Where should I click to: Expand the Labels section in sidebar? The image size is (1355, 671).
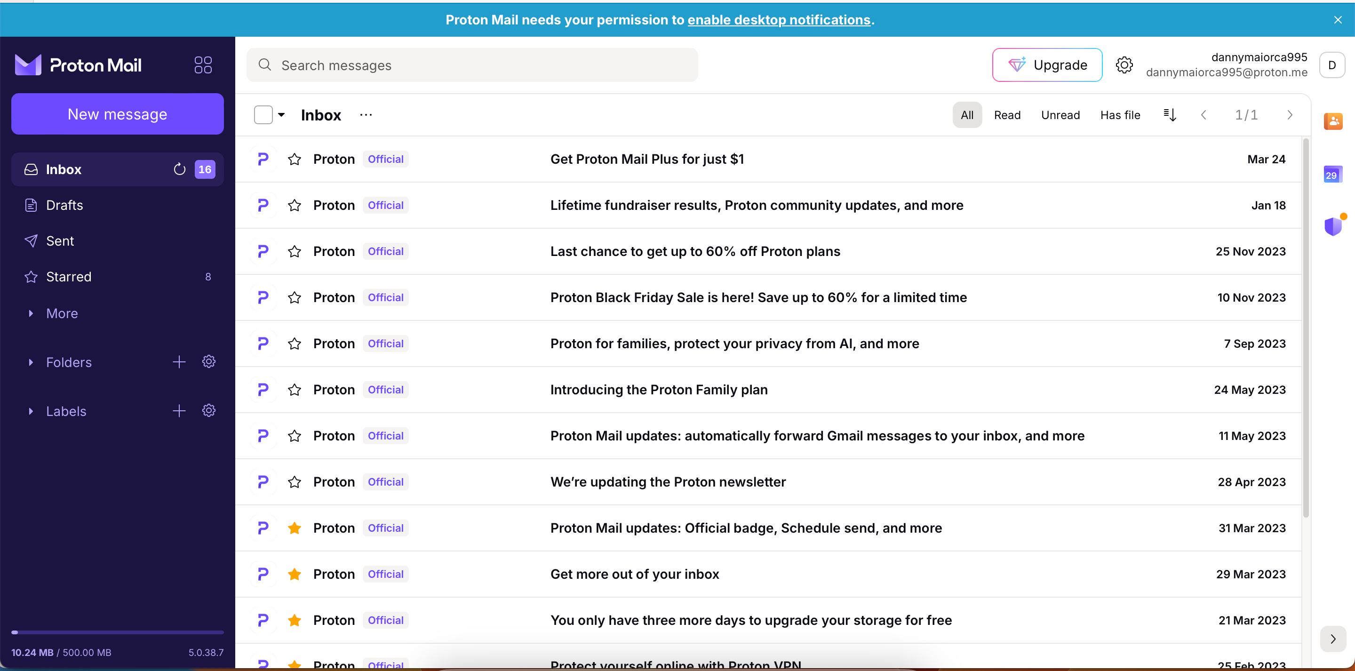tap(32, 411)
